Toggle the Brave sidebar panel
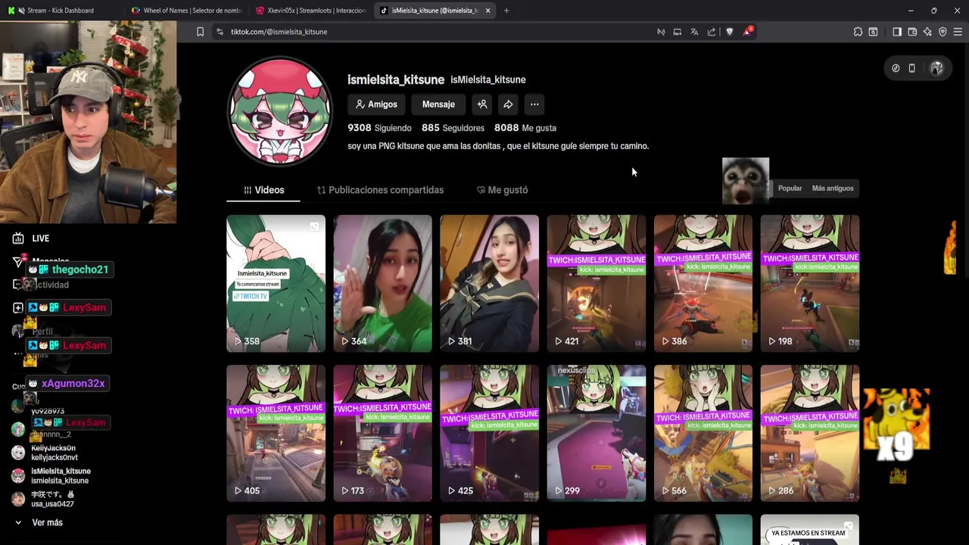 pyautogui.click(x=897, y=32)
